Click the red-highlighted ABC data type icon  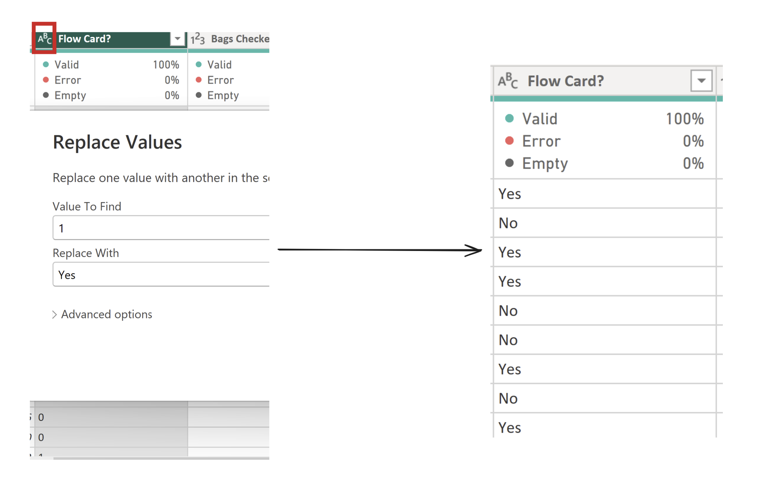pos(44,38)
